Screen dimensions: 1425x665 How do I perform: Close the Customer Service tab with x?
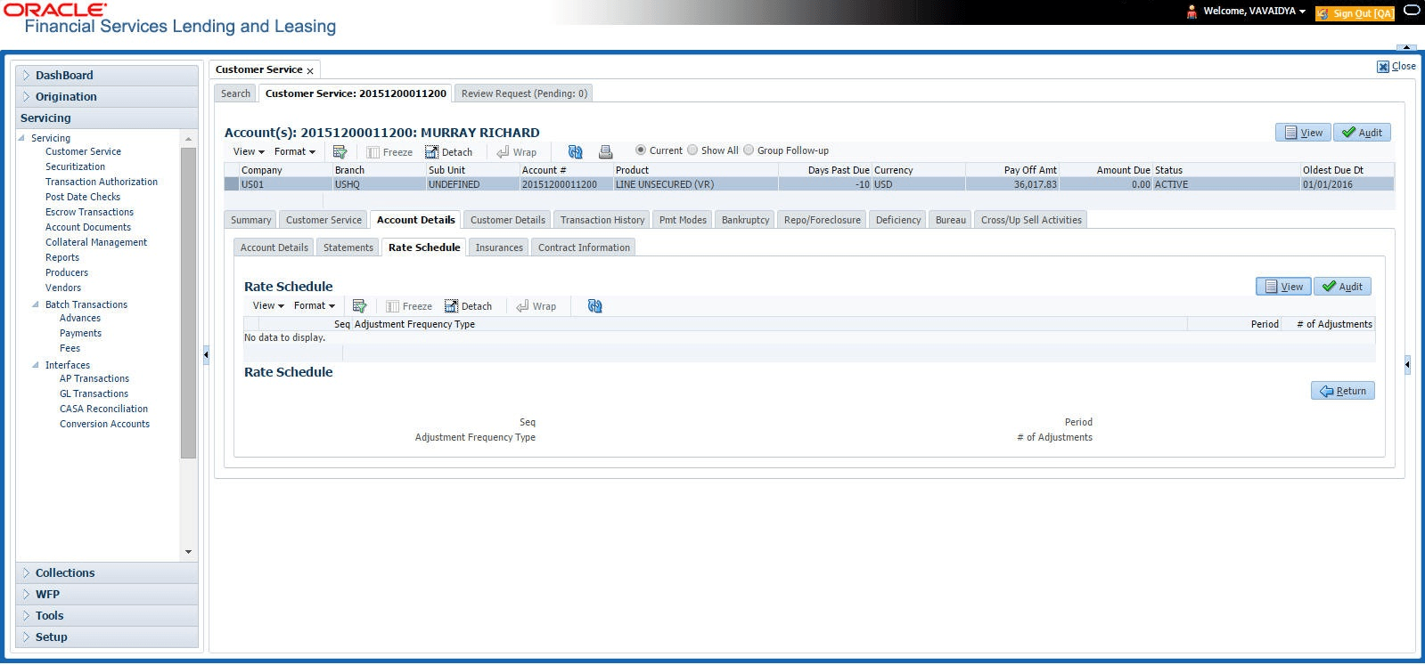(x=310, y=70)
